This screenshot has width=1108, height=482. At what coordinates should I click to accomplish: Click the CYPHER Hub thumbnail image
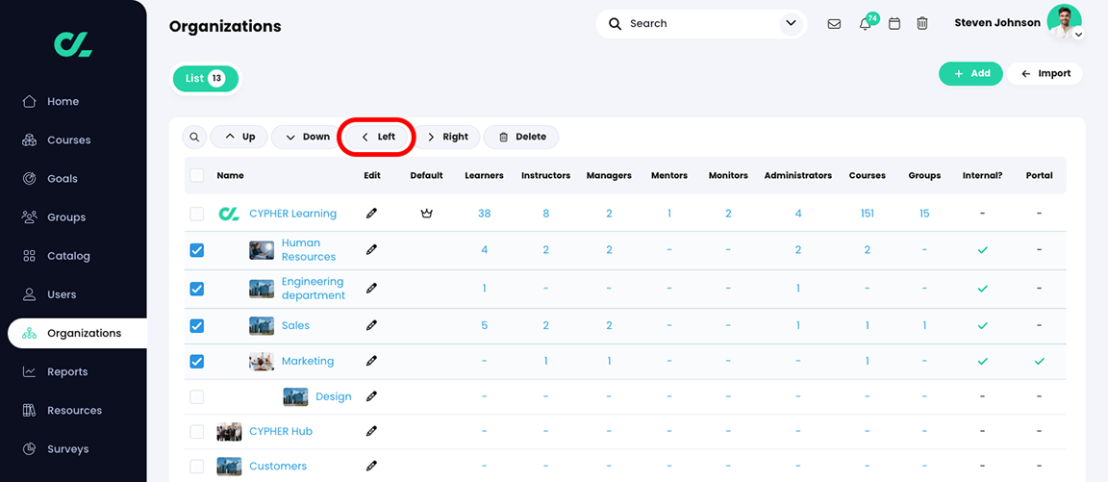point(229,431)
